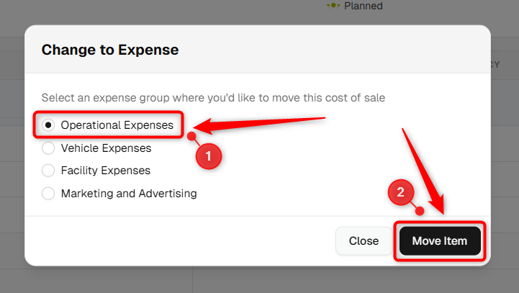Image resolution: width=519 pixels, height=293 pixels.
Task: Click the red arrow pointing at Move Item
Action: click(x=424, y=171)
